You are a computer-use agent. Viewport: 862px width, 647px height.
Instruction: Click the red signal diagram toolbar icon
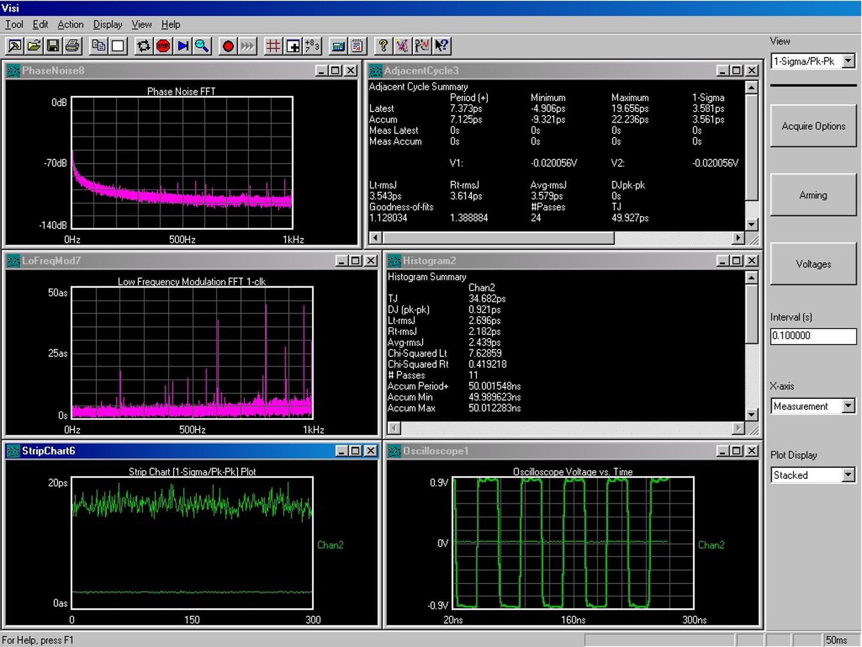pyautogui.click(x=422, y=46)
